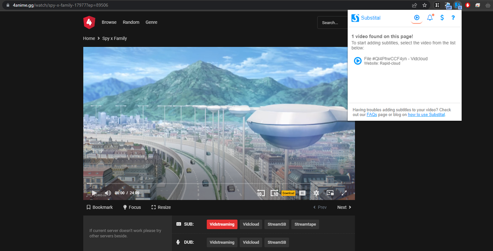Open the red stop-hand ad blocker extension
The width and height of the screenshot is (493, 251).
(x=468, y=5)
